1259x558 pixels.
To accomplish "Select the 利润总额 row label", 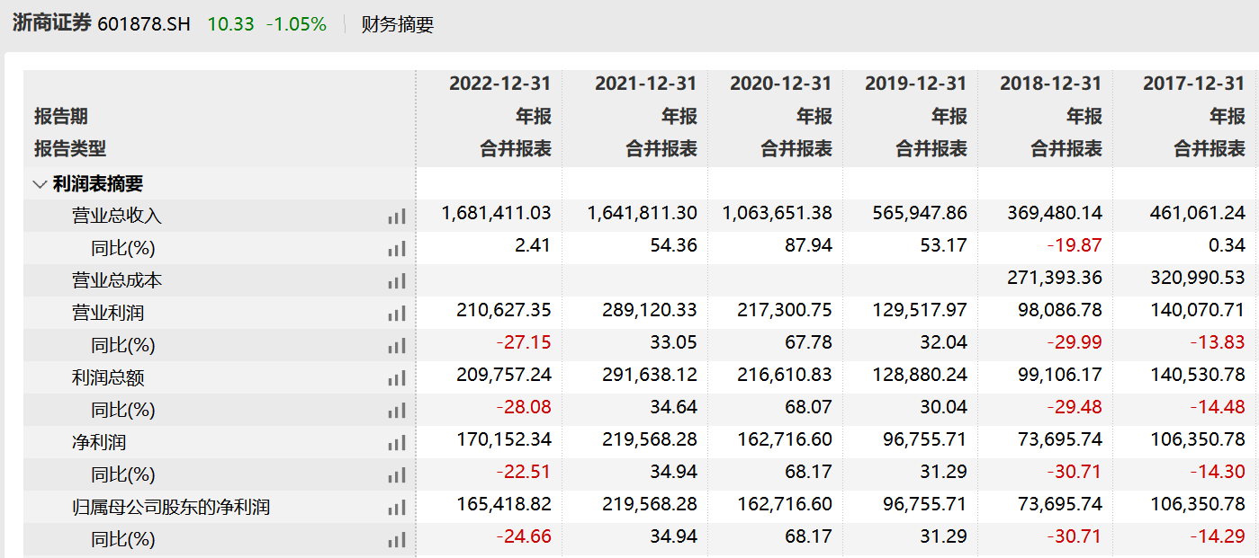I will tap(108, 378).
